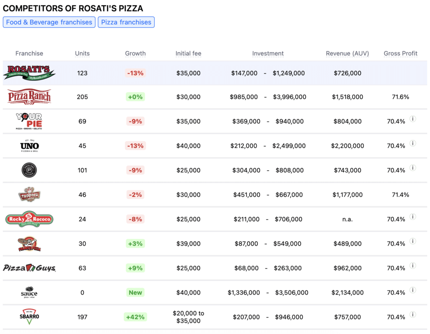Click Pizza Ranch +0% growth badge
This screenshot has height=334, width=430.
pos(135,97)
